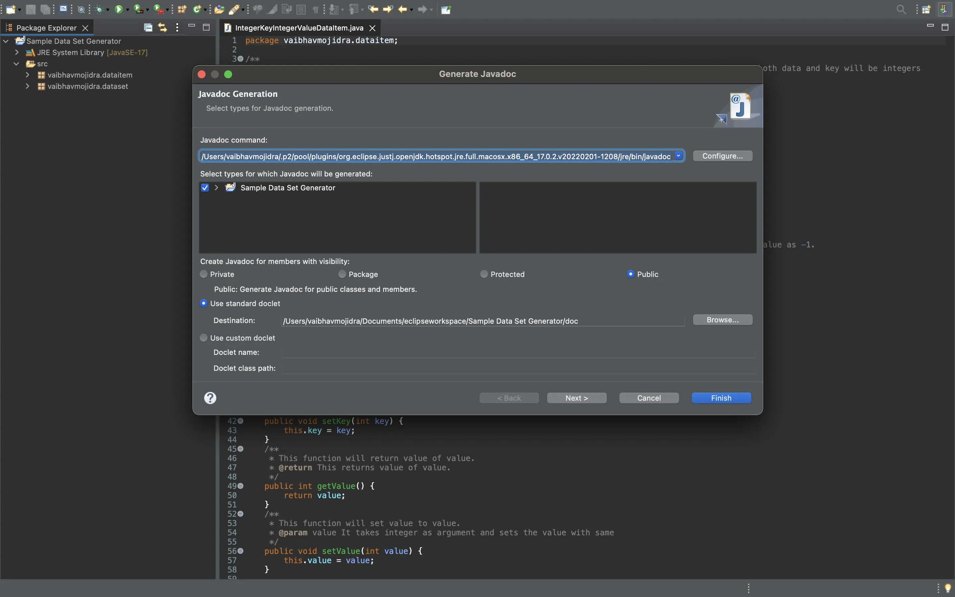Expand vaibhavmojidra.dataitem package
The height and width of the screenshot is (597, 955).
coord(27,75)
